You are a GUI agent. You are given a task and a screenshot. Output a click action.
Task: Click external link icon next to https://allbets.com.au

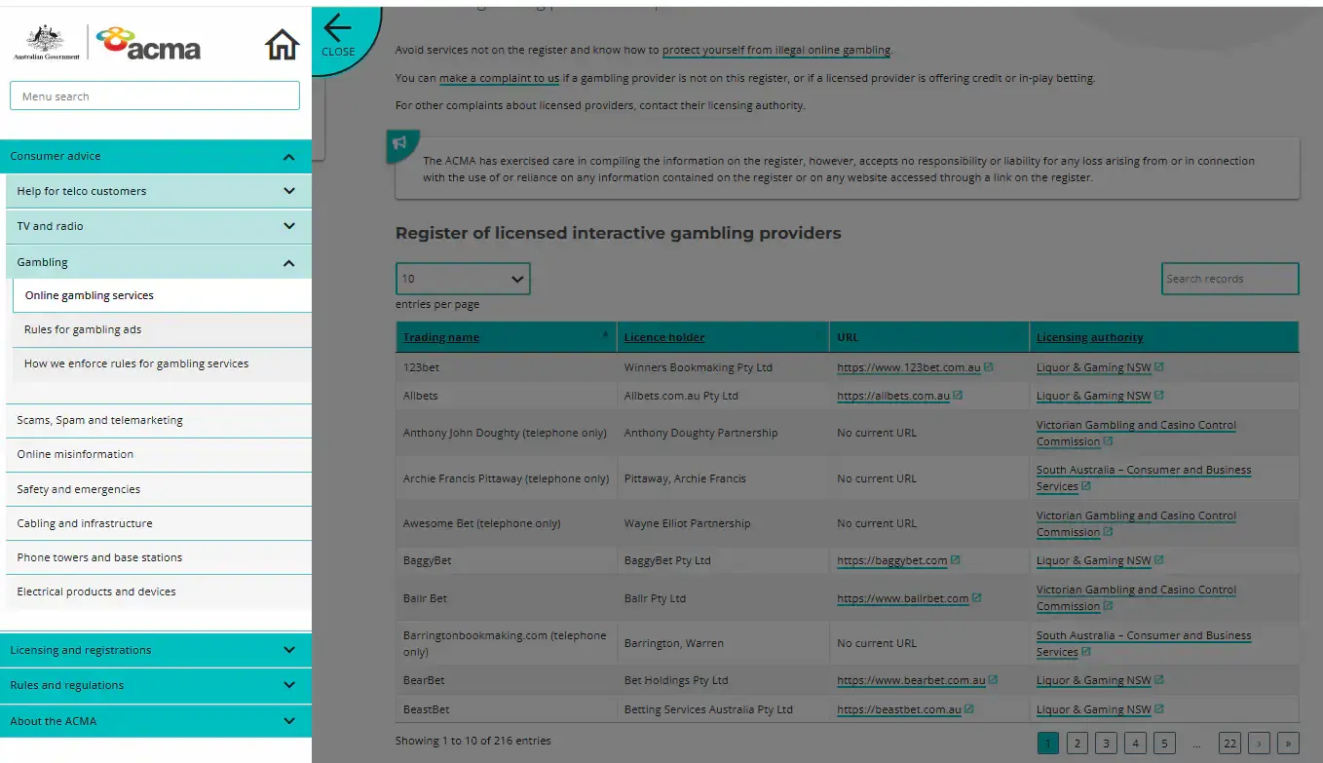point(958,396)
